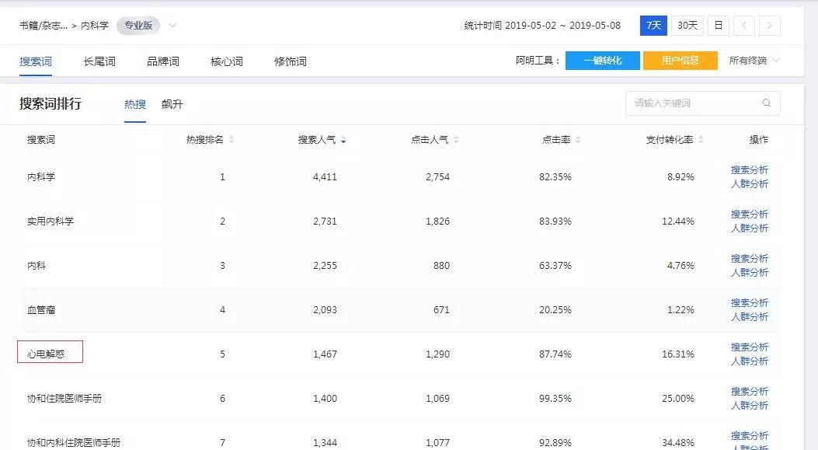
Task: Click the magnifier icon in the keyword search box
Action: click(x=766, y=103)
